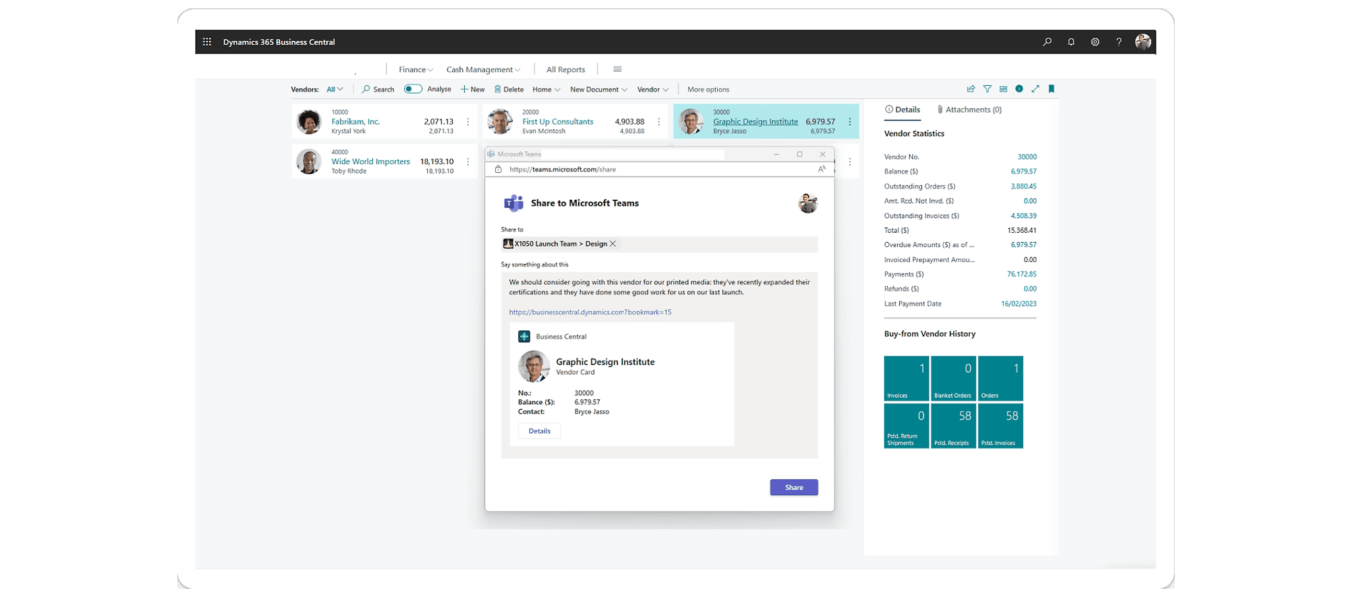Switch to the Details FactBox tab
This screenshot has width=1350, height=598.
click(902, 110)
